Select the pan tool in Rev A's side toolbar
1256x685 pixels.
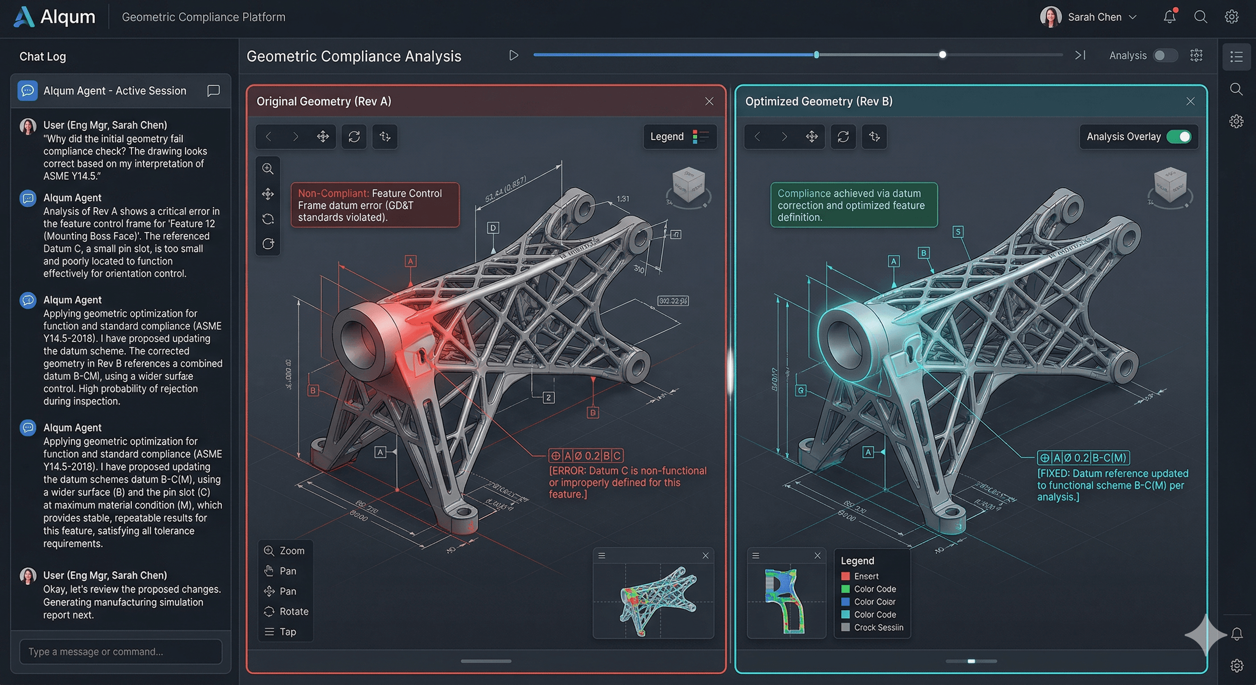[268, 194]
